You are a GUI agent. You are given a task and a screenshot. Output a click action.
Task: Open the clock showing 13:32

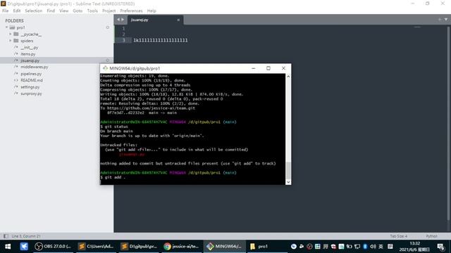[414, 247]
